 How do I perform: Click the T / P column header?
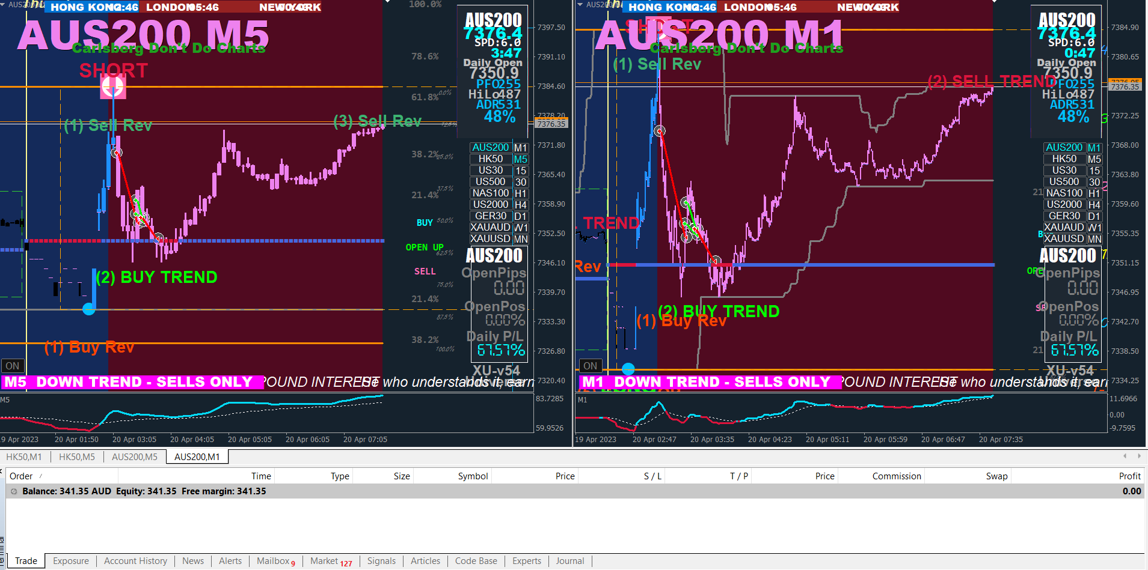click(x=708, y=476)
